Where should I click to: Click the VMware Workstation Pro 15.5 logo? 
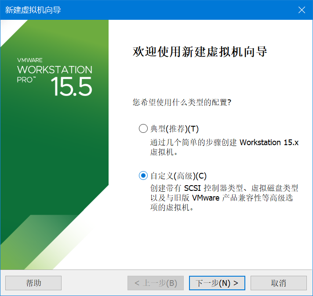coord(55,77)
